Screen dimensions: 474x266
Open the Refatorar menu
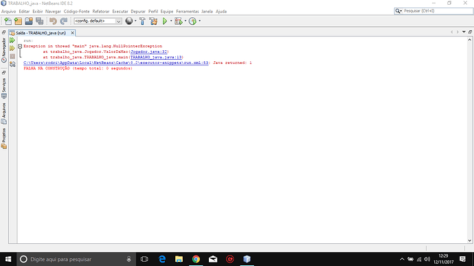pyautogui.click(x=101, y=11)
